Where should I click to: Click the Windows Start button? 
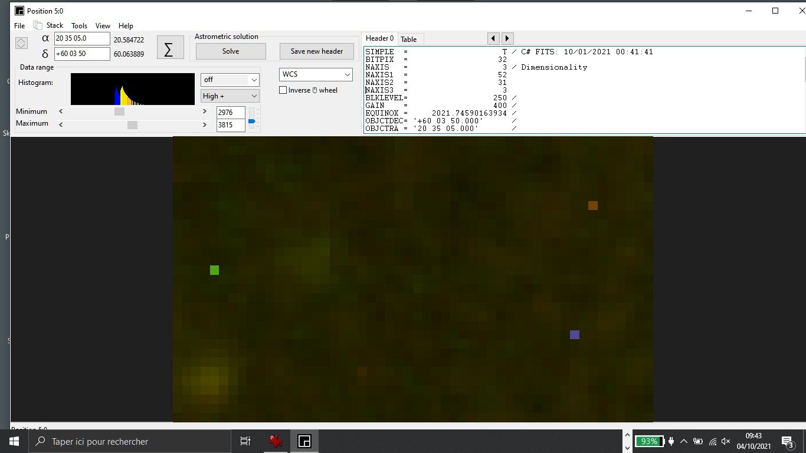[14, 441]
